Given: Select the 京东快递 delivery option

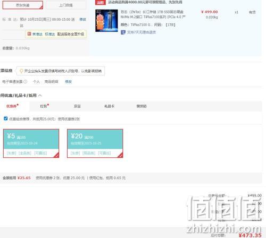Looking at the screenshot, I should pos(23,5).
